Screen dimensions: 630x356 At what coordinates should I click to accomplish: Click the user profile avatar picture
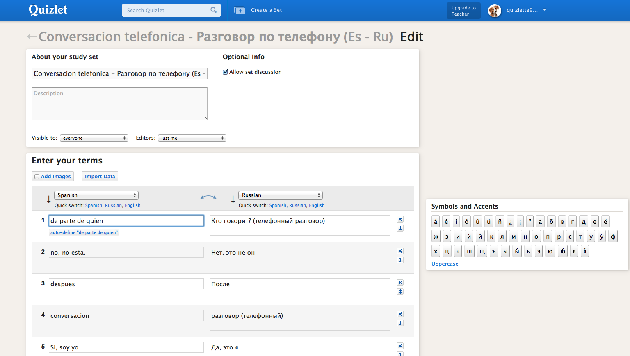click(x=495, y=10)
